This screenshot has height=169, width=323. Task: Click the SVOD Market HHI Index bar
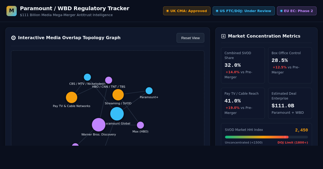click(x=266, y=137)
